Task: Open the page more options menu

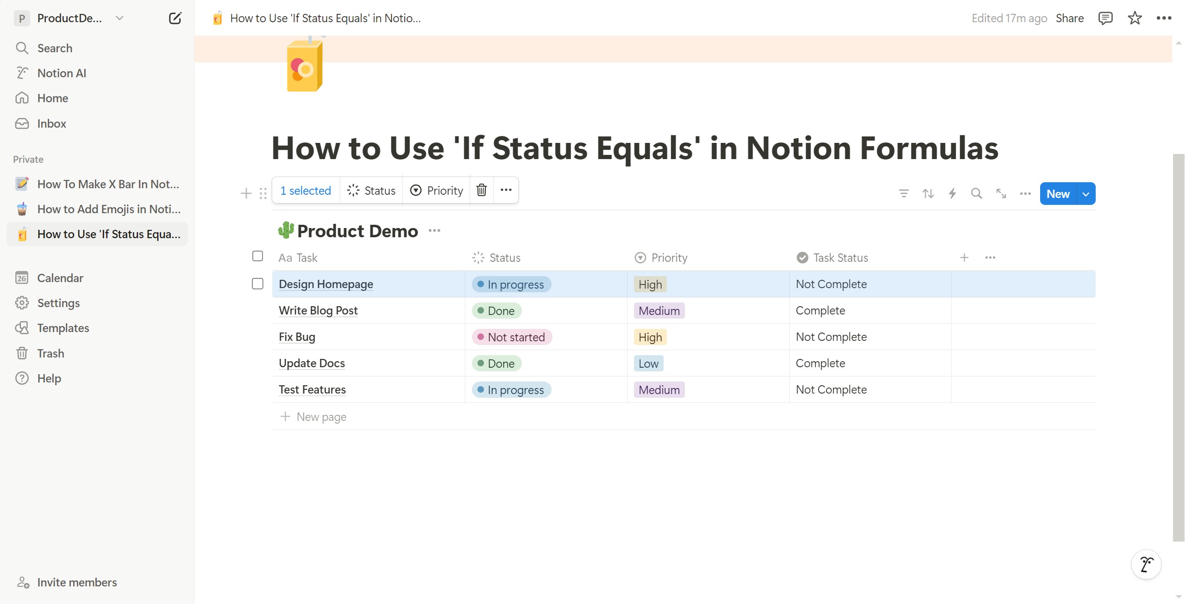Action: [x=1164, y=18]
